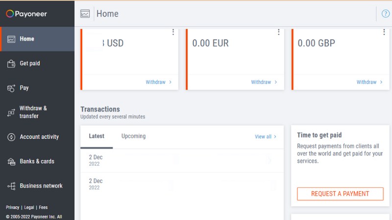Switch to the Upcoming transactions tab
This screenshot has height=220, width=392.
click(x=133, y=136)
